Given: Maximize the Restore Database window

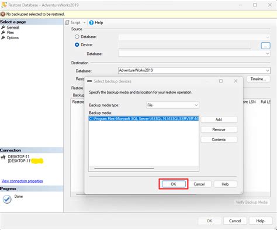Looking at the screenshot, I should point(255,5).
